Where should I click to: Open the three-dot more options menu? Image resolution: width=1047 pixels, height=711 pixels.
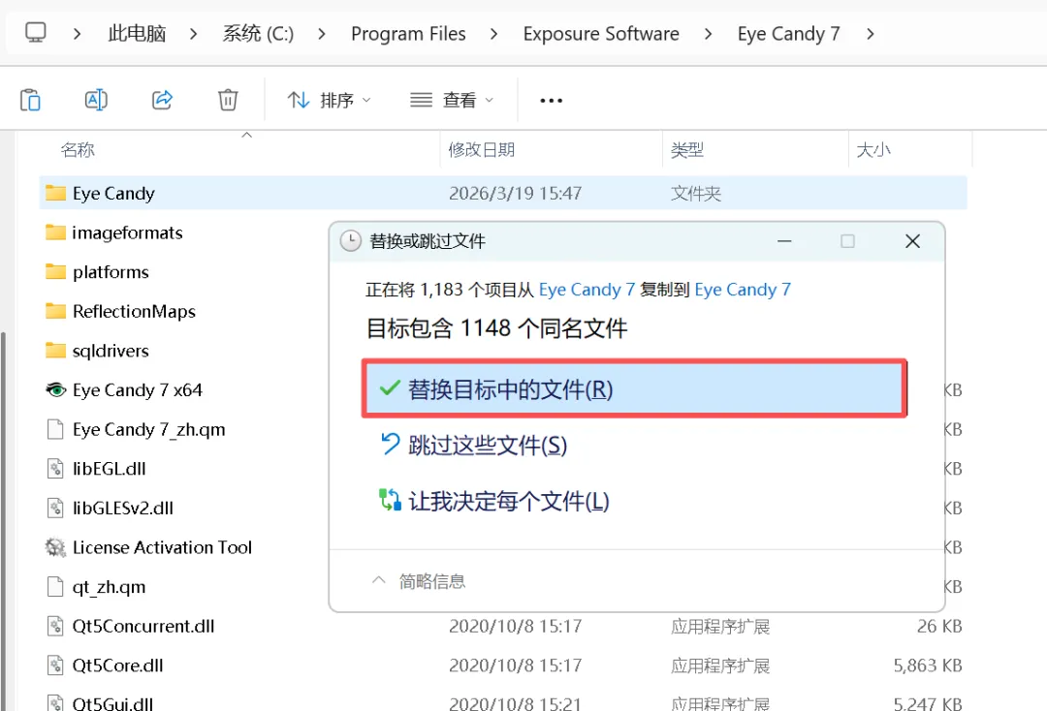(x=551, y=101)
